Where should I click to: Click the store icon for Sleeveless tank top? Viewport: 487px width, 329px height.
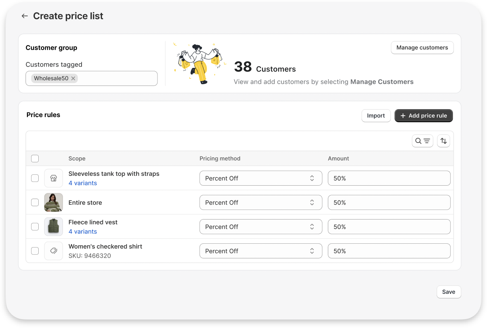coord(53,178)
